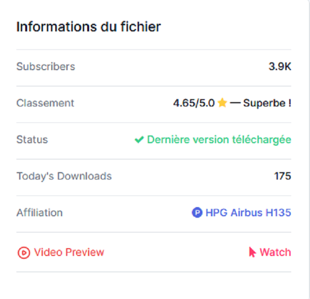Select the Affiliation row label
Viewport: 310px width, 299px height.
click(39, 212)
